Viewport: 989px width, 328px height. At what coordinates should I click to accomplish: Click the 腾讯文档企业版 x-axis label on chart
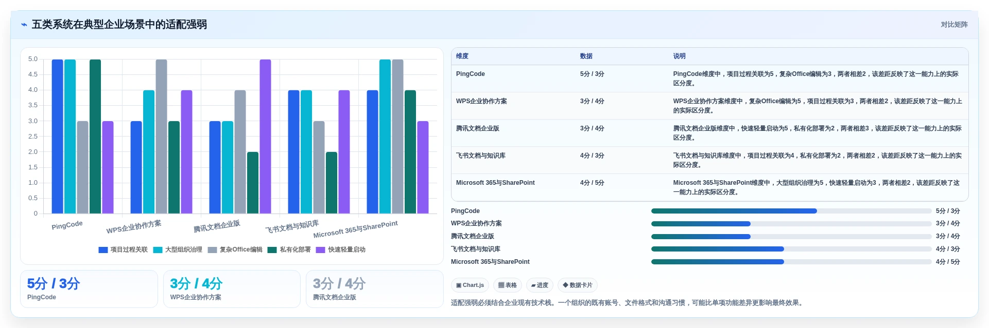point(217,226)
